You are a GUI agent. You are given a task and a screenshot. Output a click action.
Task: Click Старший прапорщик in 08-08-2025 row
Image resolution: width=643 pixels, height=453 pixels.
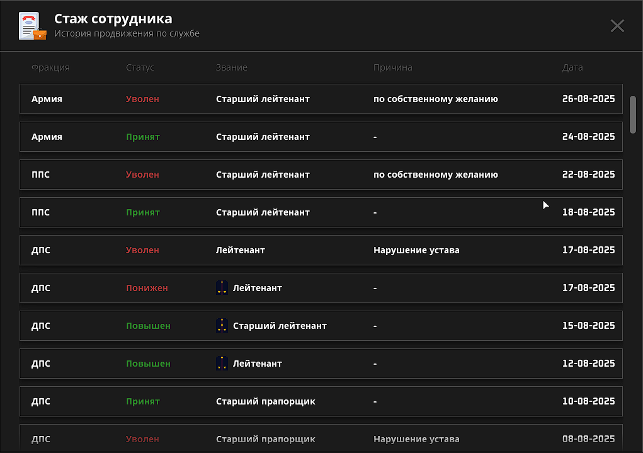point(266,439)
